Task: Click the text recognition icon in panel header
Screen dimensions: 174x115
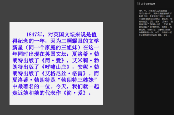Action: click(x=138, y=4)
